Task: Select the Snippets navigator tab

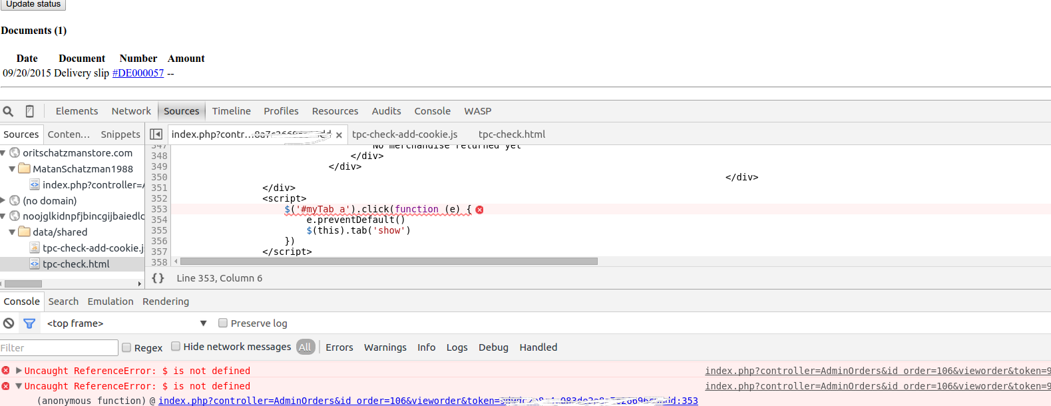Action: pos(120,134)
